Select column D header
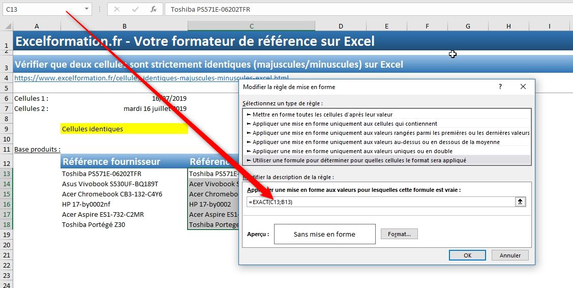The height and width of the screenshot is (288, 573). click(340, 26)
